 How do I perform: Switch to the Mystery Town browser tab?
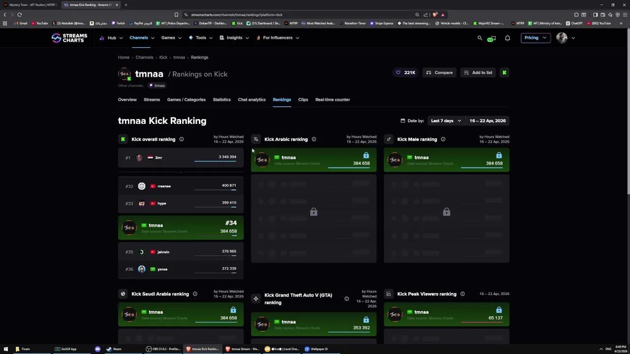click(30, 5)
